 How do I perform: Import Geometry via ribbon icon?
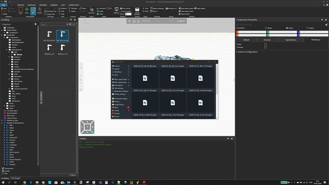[92, 11]
